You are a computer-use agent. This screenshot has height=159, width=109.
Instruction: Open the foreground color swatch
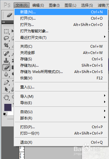[8, 107]
